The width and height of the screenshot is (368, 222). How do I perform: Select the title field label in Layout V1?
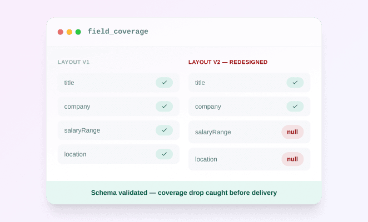point(69,83)
